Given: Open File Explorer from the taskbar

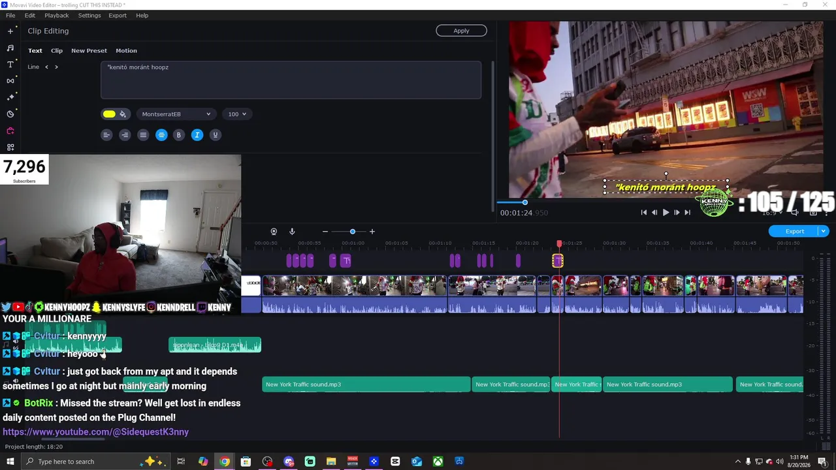Looking at the screenshot, I should click(x=331, y=462).
